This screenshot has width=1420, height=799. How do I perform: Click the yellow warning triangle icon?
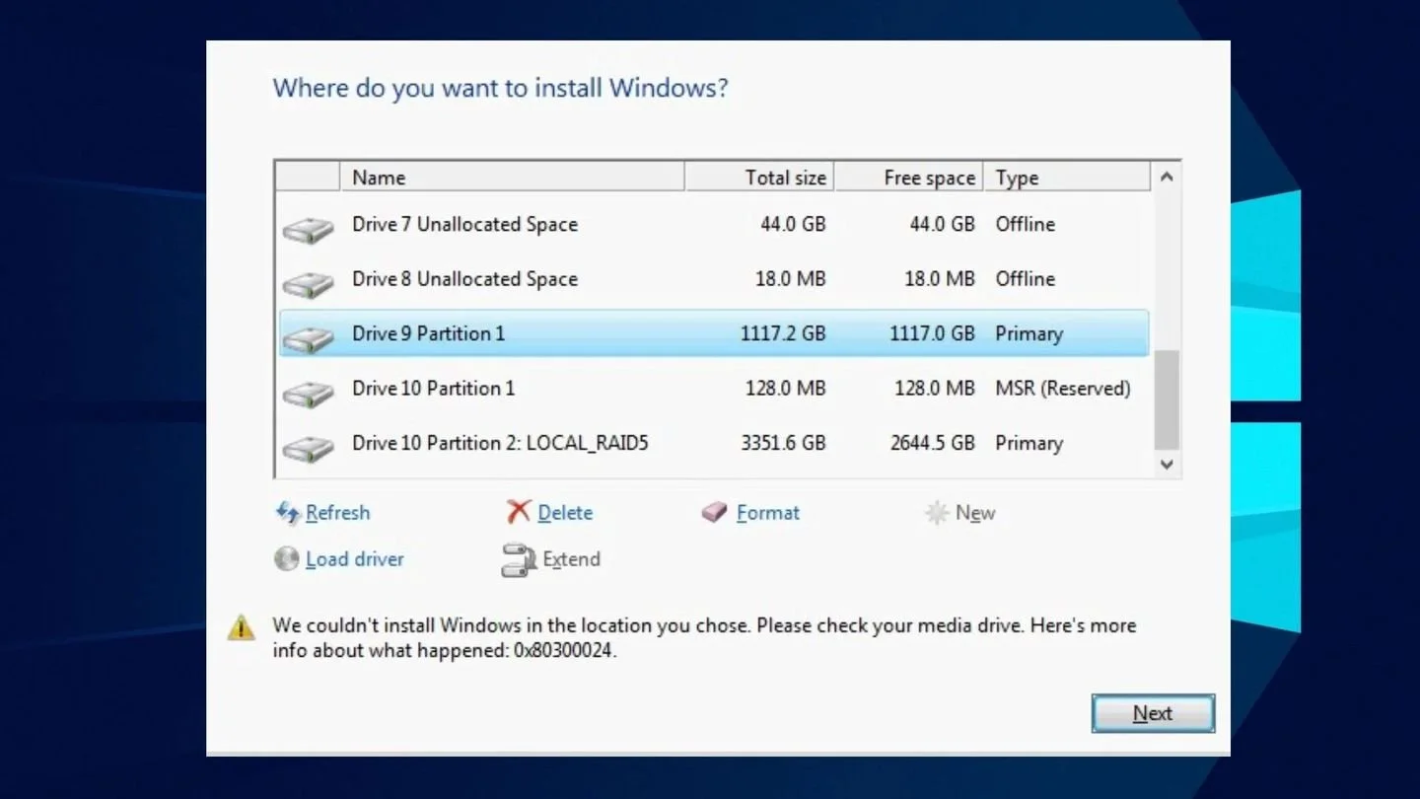click(x=241, y=627)
